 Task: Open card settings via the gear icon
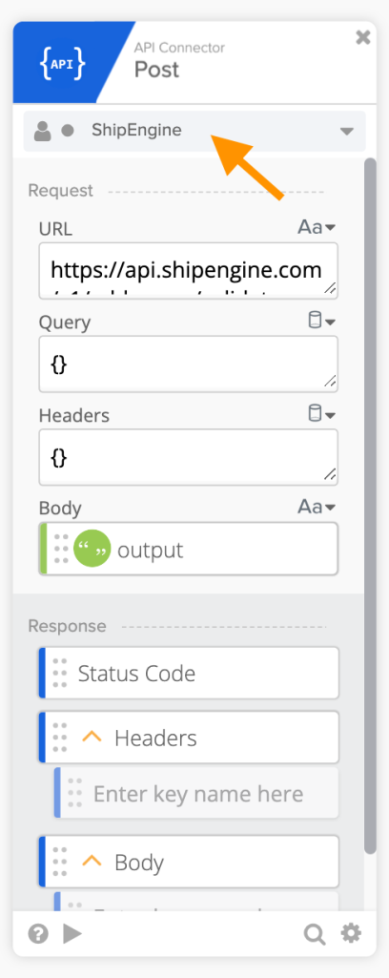(351, 934)
